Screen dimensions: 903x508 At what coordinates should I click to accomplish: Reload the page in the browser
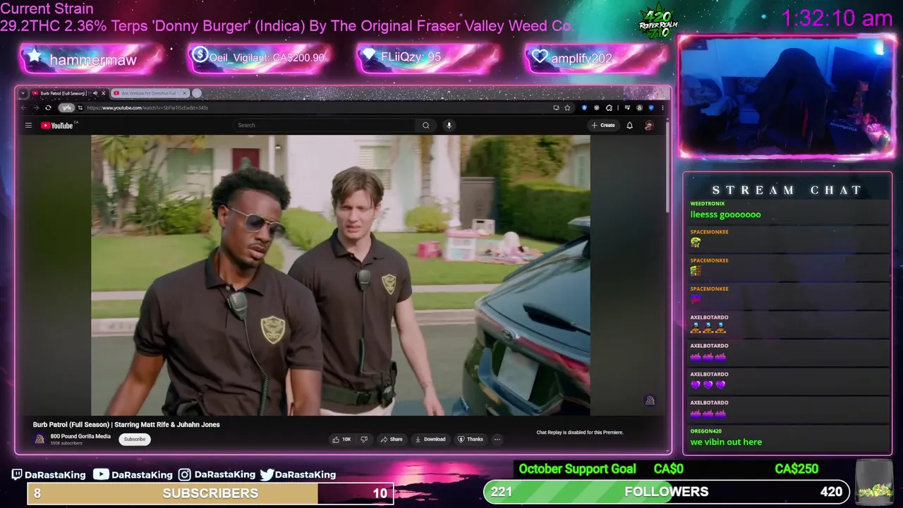[x=48, y=108]
